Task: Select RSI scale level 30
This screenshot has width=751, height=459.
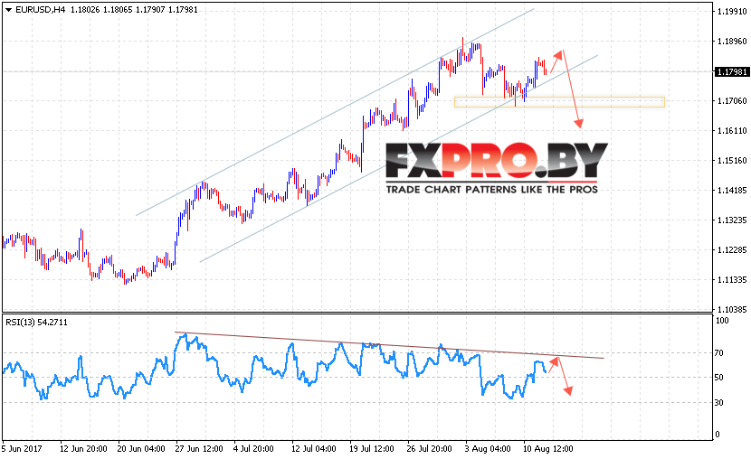Action: pos(719,403)
